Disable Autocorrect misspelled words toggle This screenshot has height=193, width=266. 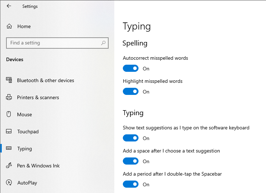[131, 68]
